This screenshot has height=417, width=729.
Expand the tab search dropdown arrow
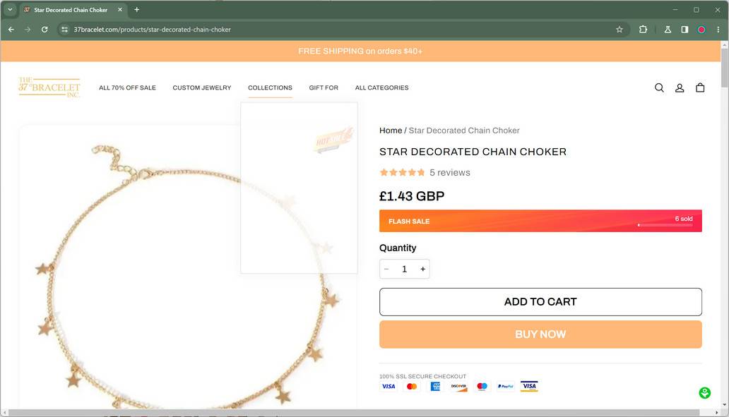pos(10,10)
